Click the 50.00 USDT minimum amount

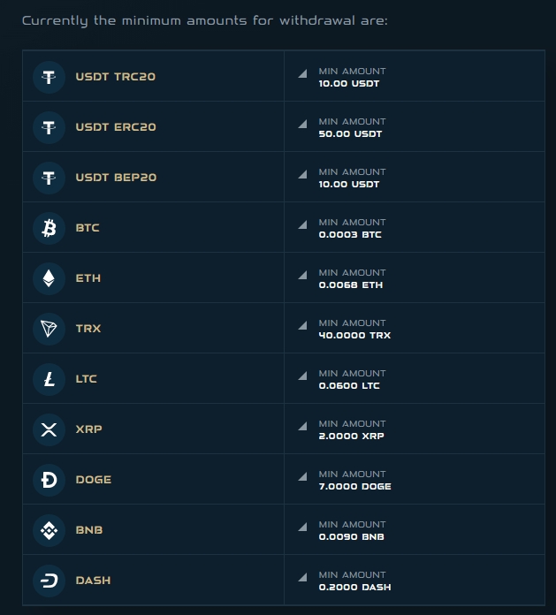pos(349,134)
